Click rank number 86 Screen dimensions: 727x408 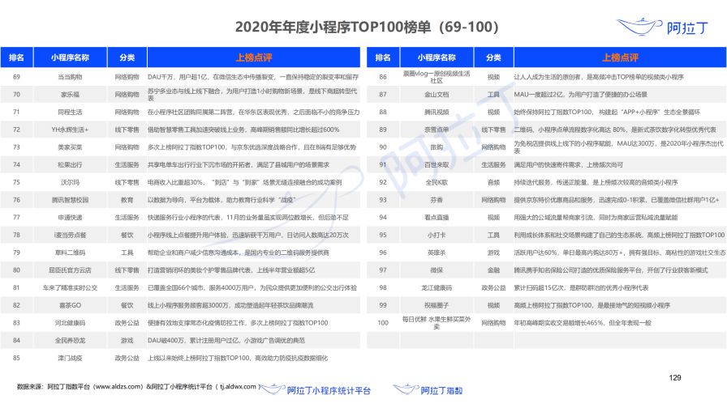[x=383, y=77]
